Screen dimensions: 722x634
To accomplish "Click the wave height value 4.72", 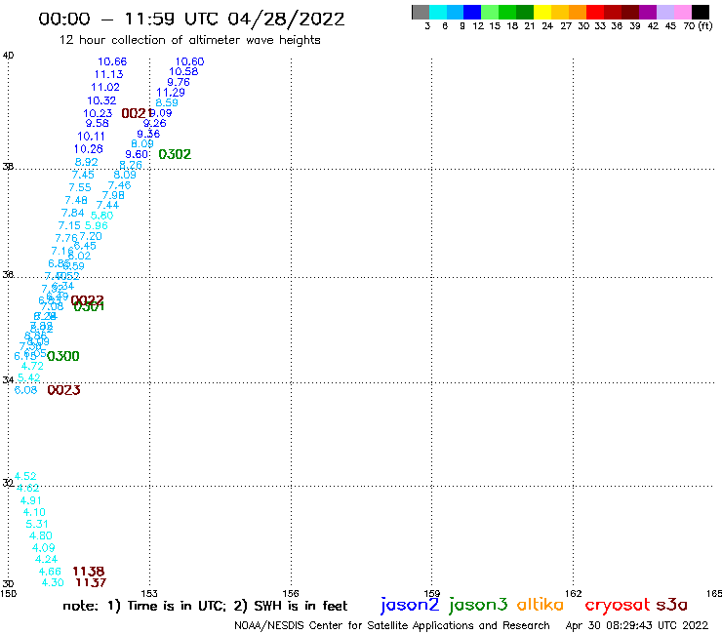I will pos(32,366).
